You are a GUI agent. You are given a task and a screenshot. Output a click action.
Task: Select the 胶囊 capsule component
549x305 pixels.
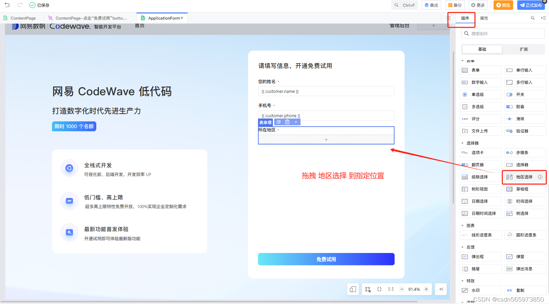click(x=525, y=107)
